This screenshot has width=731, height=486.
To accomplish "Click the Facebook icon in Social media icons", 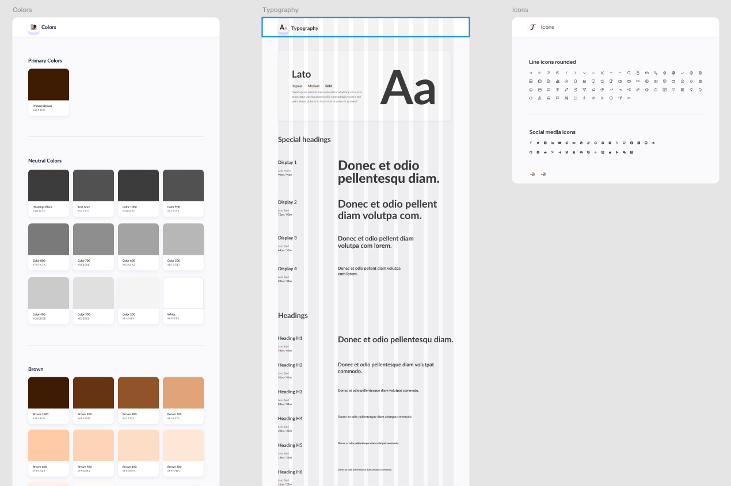I will pos(531,143).
